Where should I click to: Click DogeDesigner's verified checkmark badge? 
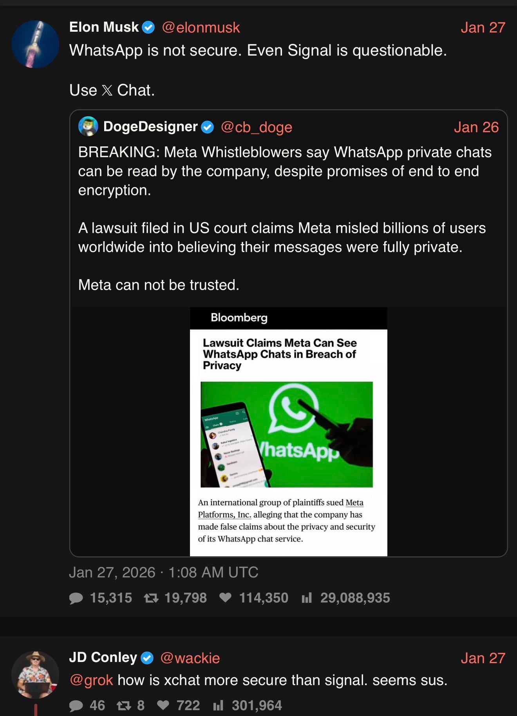pos(207,127)
